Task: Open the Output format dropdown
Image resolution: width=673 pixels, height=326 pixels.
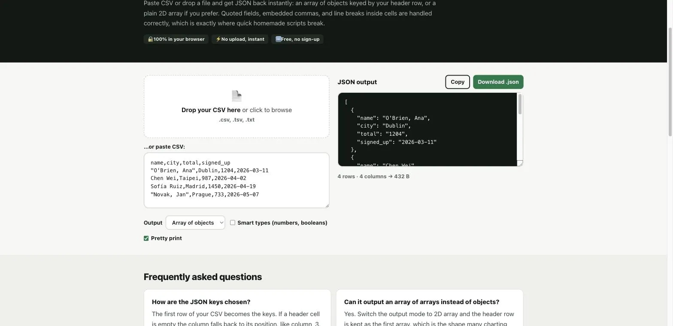Action: pyautogui.click(x=195, y=222)
